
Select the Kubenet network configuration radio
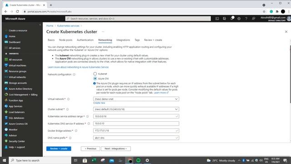click(x=95, y=74)
